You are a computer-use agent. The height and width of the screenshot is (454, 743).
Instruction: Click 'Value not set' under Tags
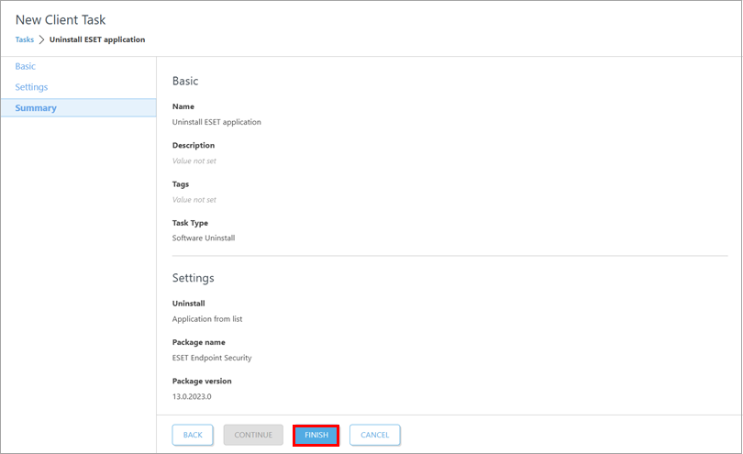tap(194, 199)
